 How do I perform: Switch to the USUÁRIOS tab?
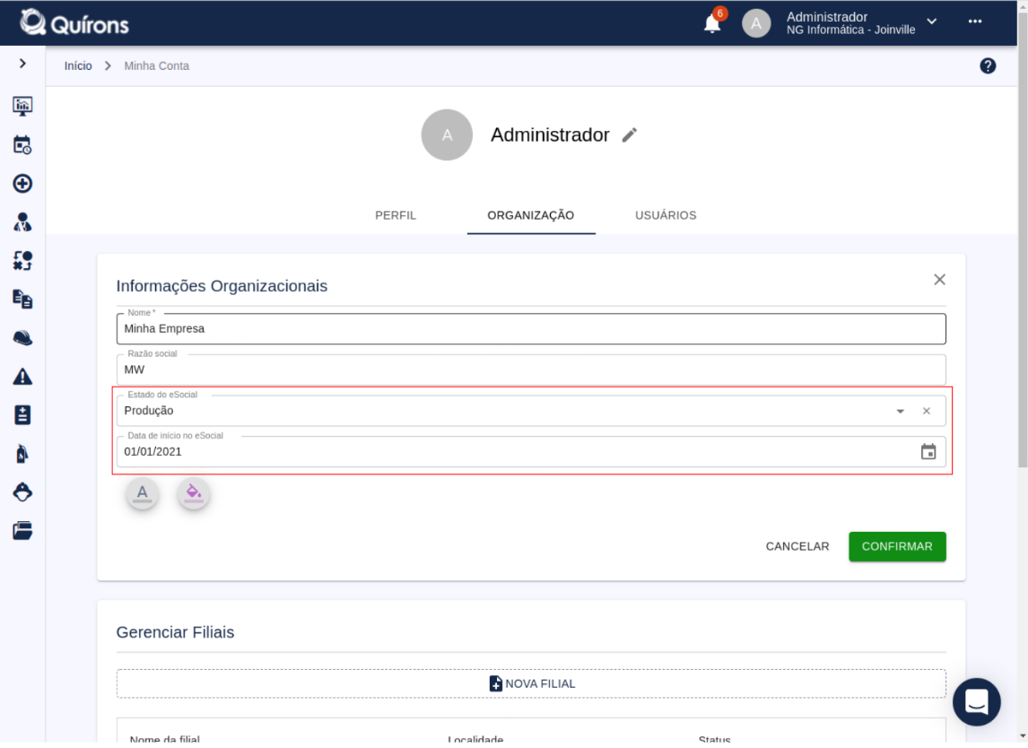tap(666, 215)
